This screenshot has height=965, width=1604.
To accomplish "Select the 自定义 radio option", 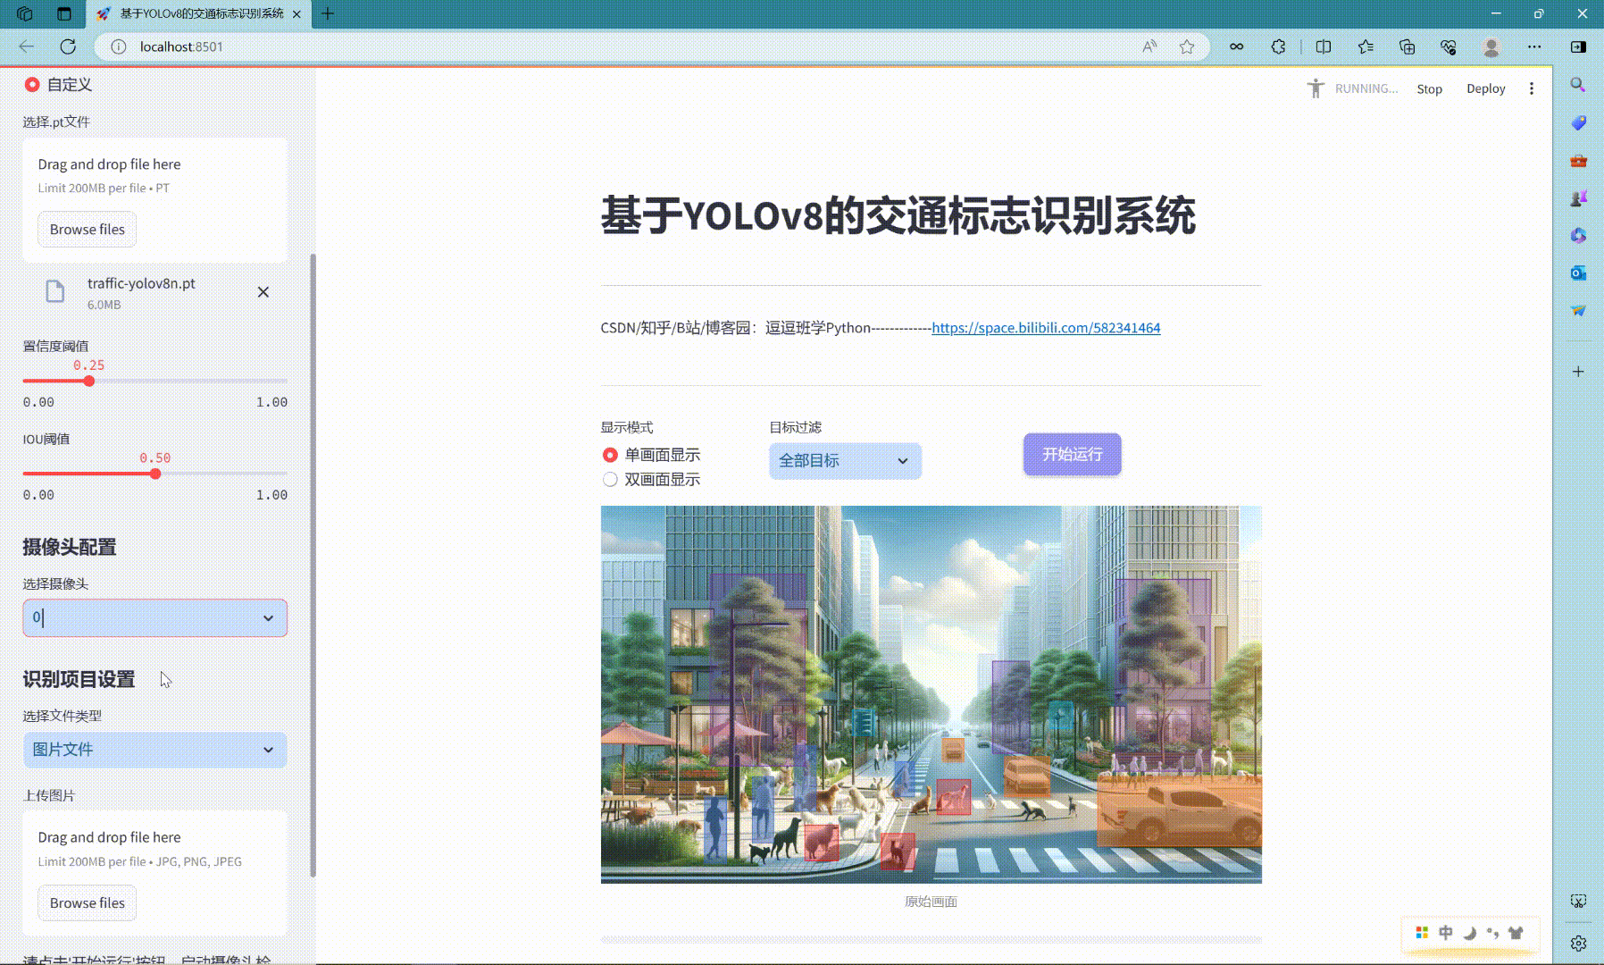I will tap(32, 85).
